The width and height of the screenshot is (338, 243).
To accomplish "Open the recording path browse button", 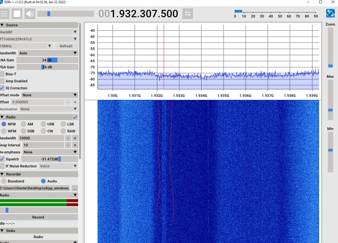I will tap(75, 188).
